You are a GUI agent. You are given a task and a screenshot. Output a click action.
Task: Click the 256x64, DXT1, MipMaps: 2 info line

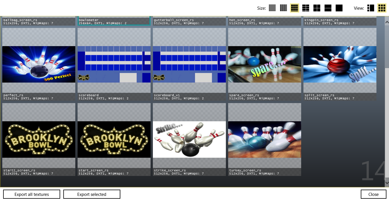[103, 23]
